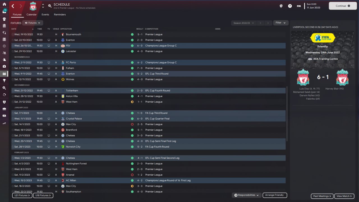The width and height of the screenshot is (359, 202).
Task: Open the Squad shirt icon in sidebar
Action: (4, 19)
